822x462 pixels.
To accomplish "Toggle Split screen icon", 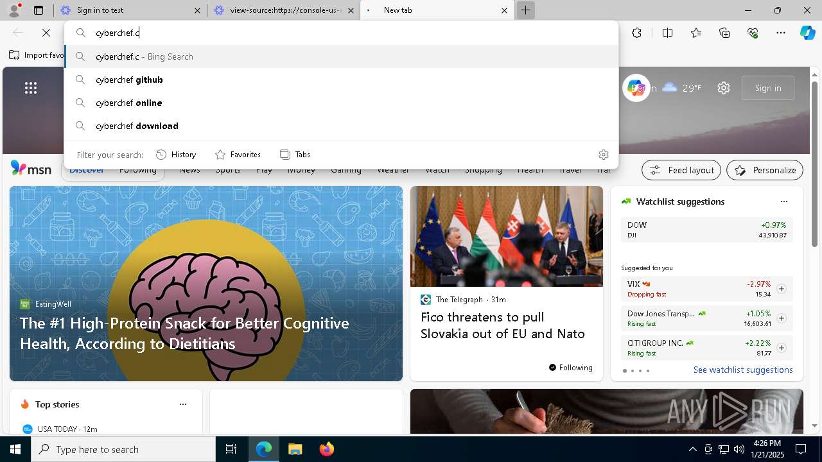I will tap(667, 33).
